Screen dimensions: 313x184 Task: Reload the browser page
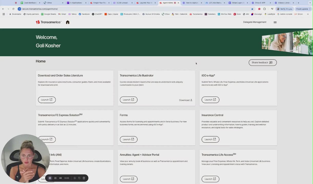pos(13,9)
